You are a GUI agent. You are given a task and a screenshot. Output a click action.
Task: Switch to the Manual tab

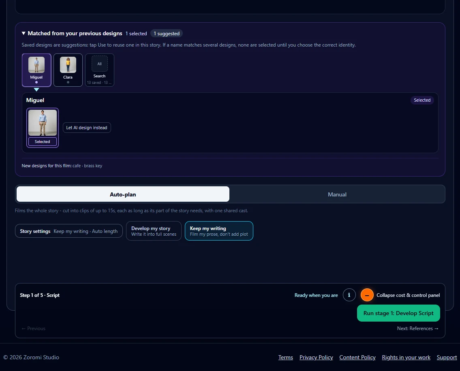(x=337, y=194)
